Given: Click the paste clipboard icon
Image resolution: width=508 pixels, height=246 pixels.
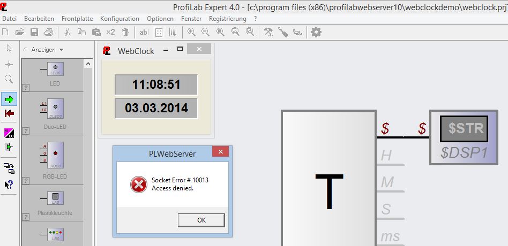Looking at the screenshot, I should [96, 32].
